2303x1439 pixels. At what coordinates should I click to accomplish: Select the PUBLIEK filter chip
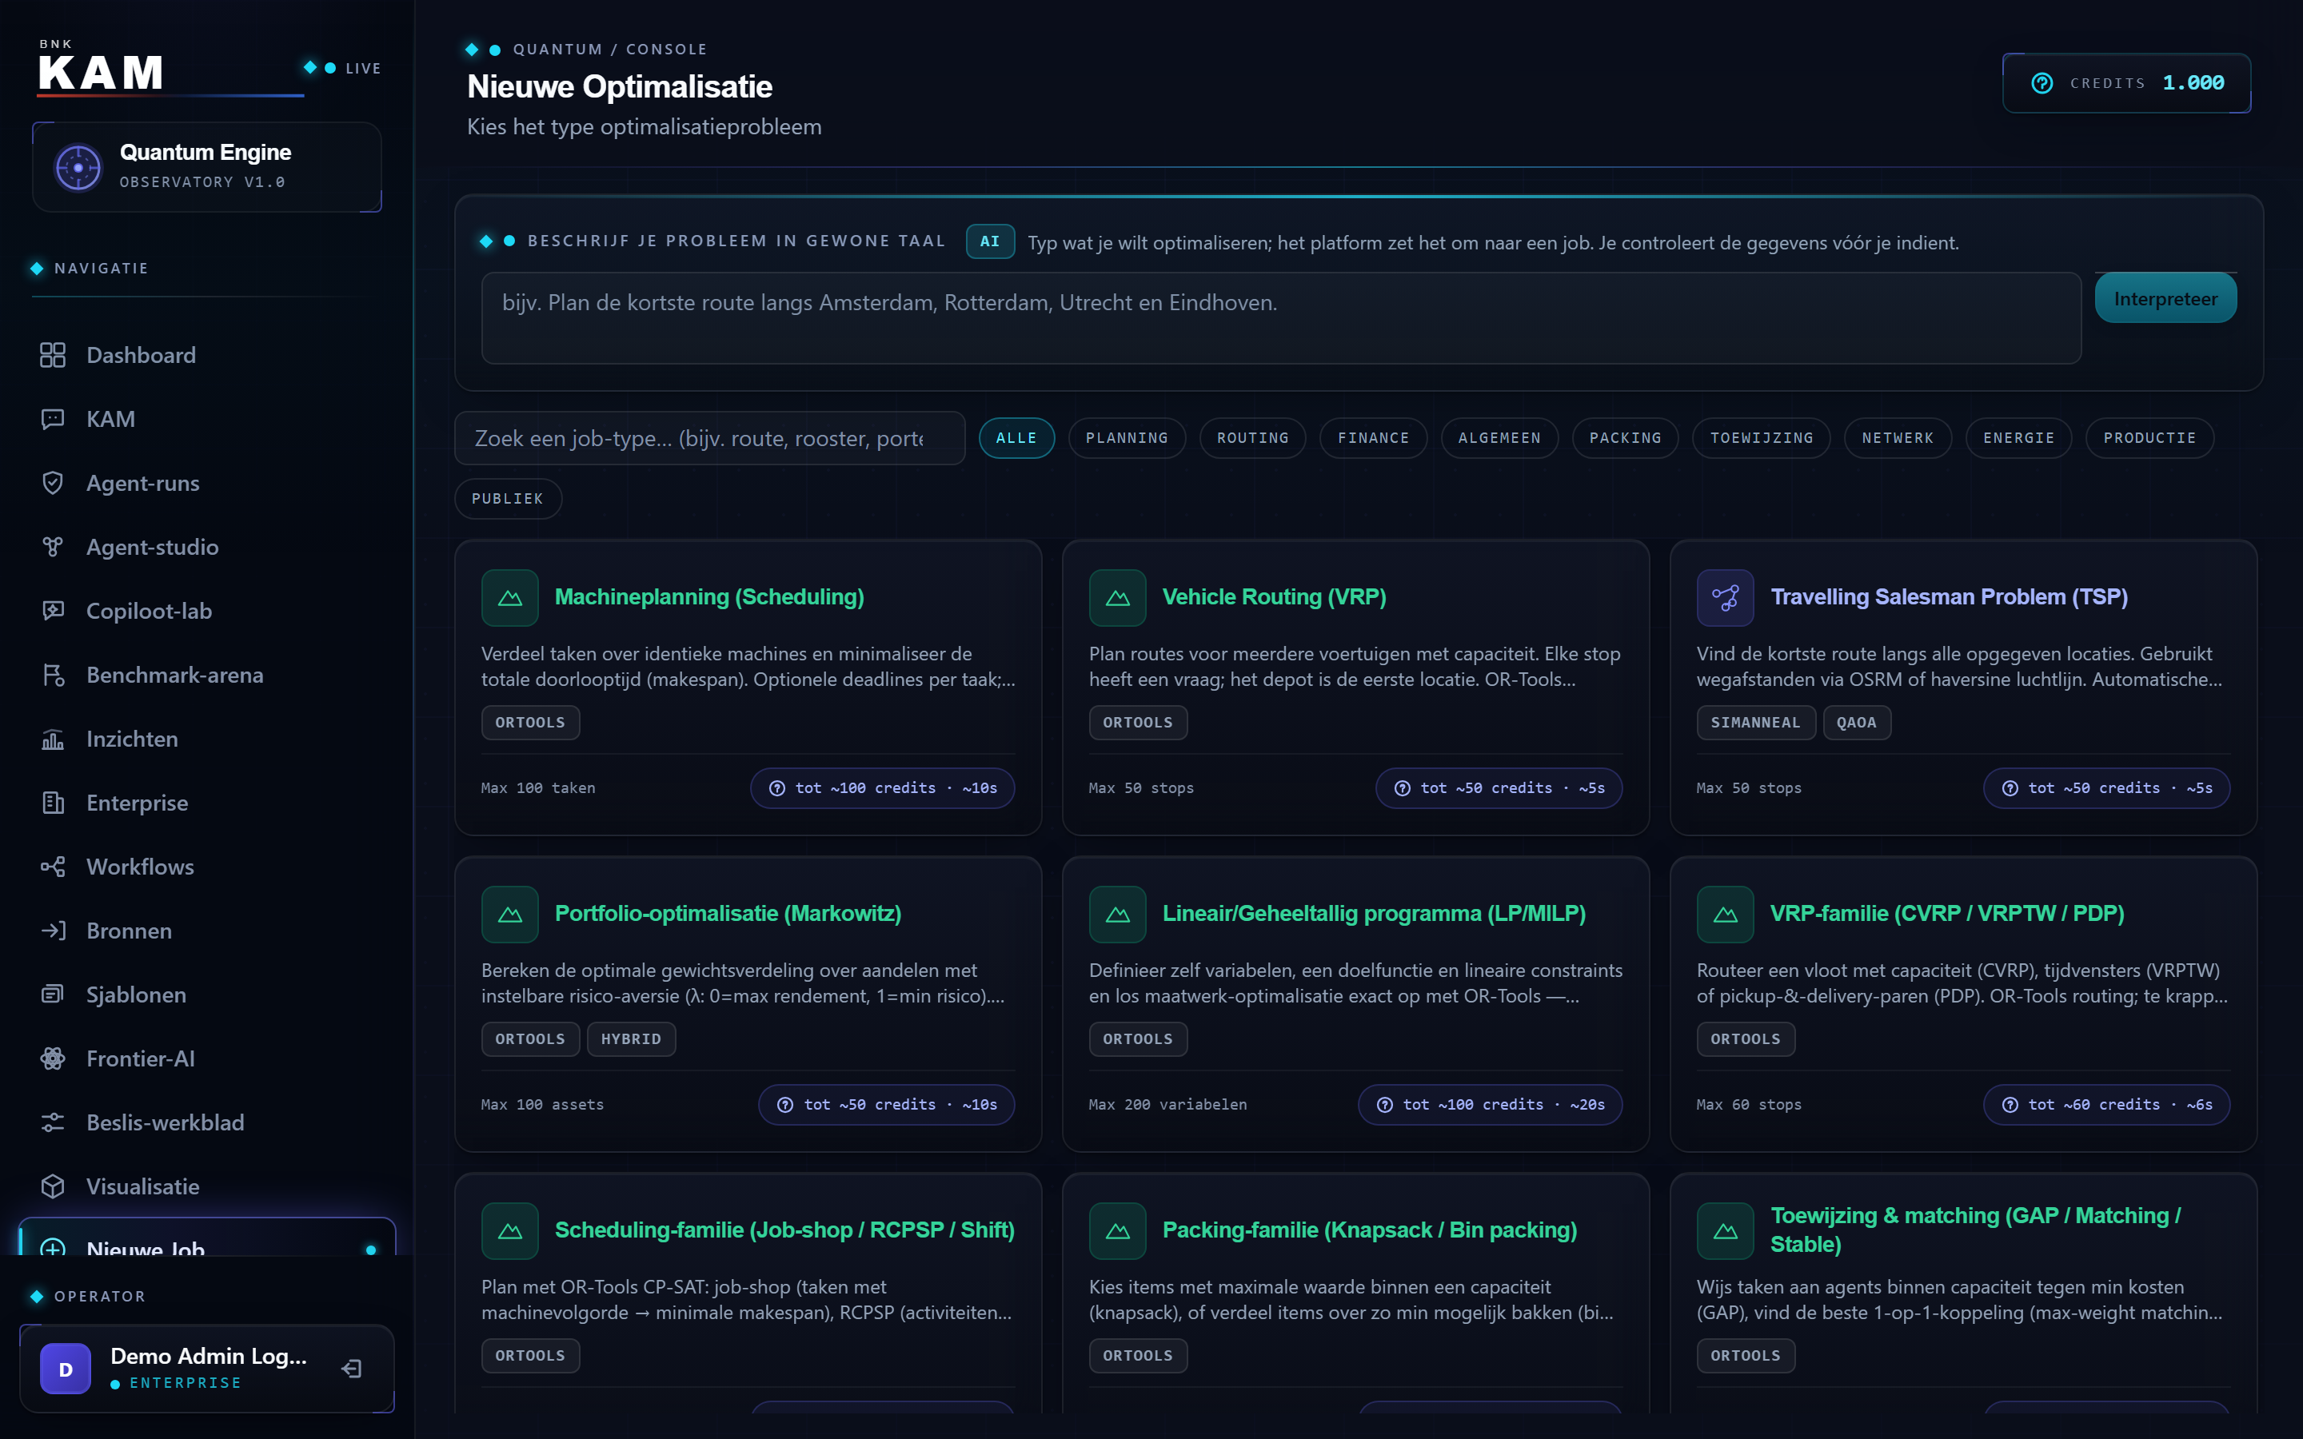pos(507,499)
